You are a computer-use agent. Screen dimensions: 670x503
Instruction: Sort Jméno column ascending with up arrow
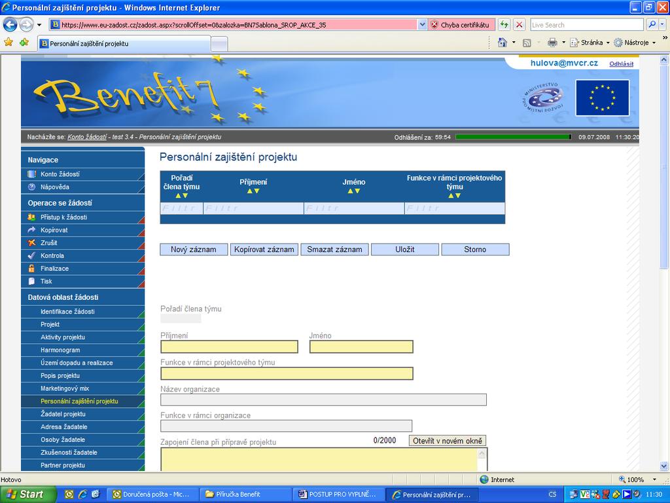pos(351,191)
